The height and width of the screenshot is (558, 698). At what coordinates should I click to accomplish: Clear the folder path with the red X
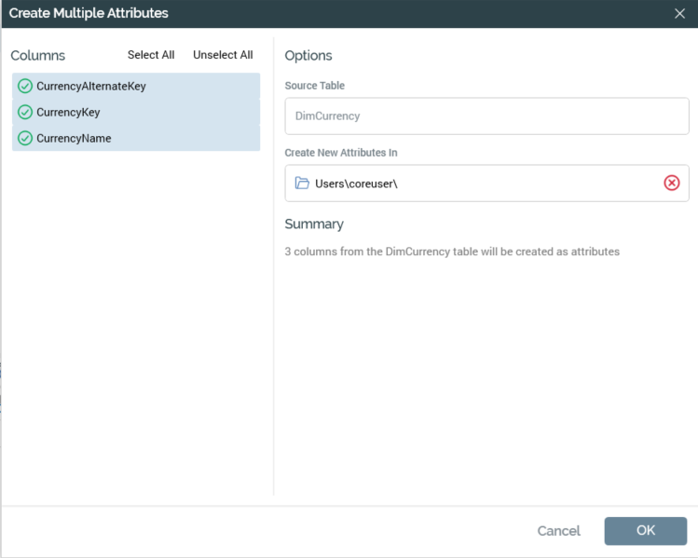pyautogui.click(x=671, y=184)
